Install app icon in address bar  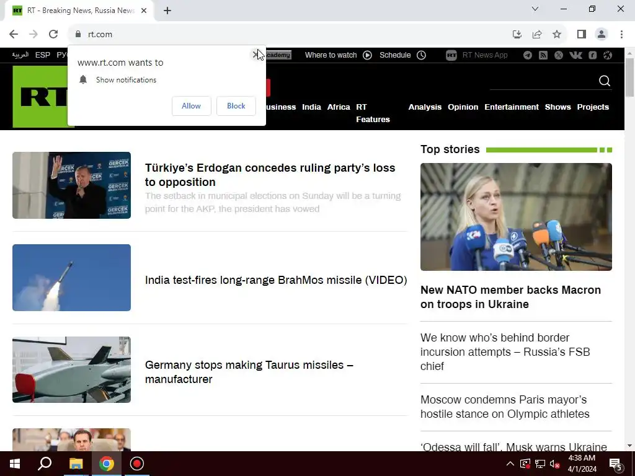[x=517, y=34]
